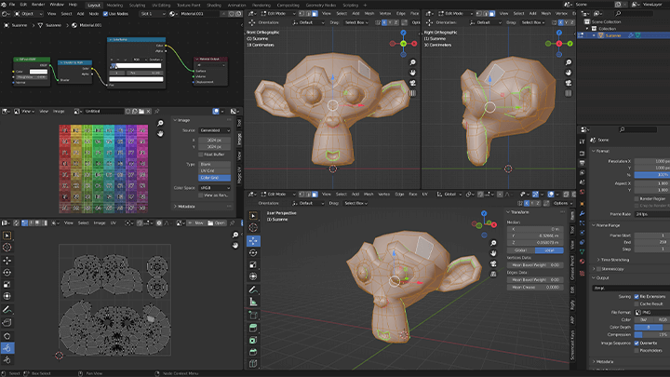Toggle File Extensions checkbox

[x=636, y=296]
